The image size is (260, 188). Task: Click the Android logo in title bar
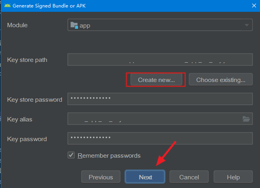[x=7, y=6]
